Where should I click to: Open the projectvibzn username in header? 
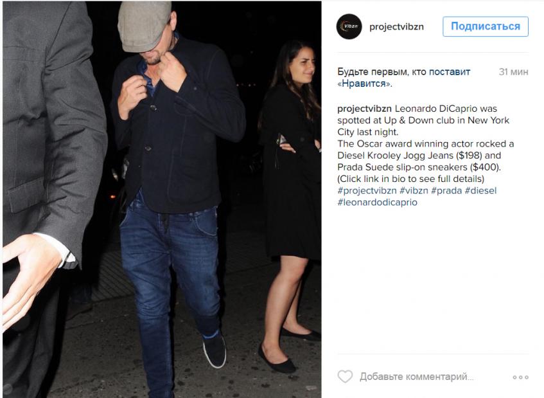coord(396,27)
